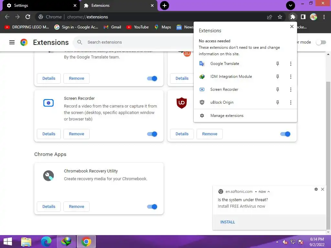
Task: Remove Chromebook Recovery Utility app
Action: pos(76,207)
